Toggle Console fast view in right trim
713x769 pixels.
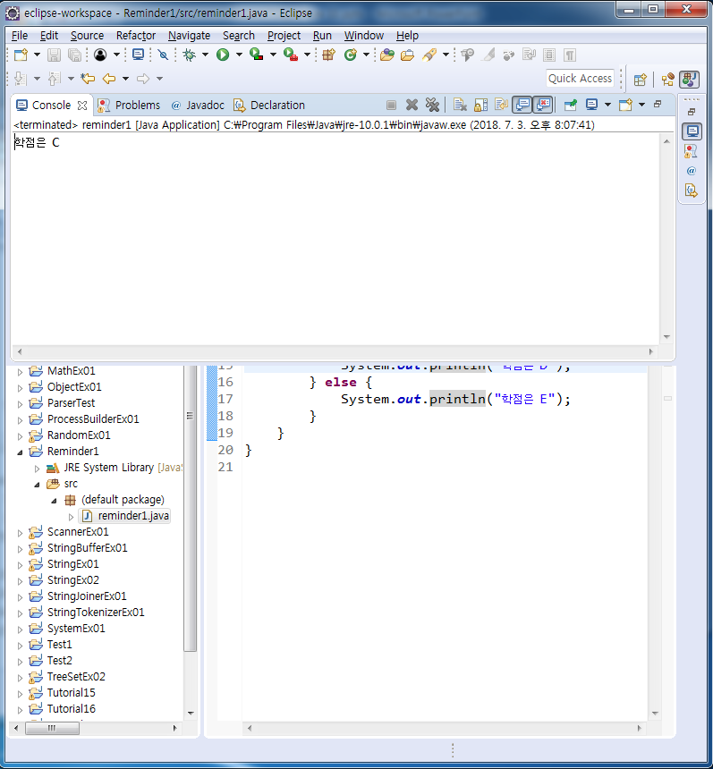tap(692, 131)
